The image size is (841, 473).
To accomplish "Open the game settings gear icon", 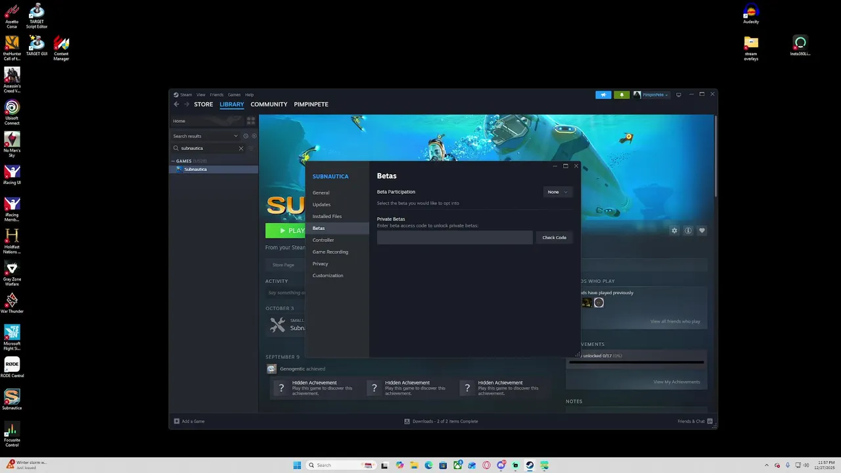I will pos(674,231).
